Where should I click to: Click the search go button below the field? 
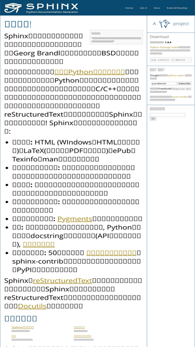[x=153, y=119]
